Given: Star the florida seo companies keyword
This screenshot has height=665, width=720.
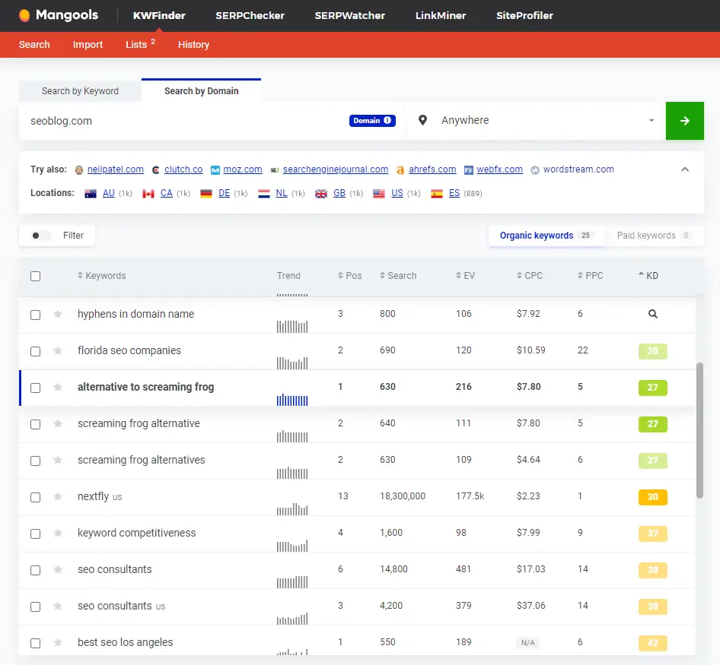Looking at the screenshot, I should (57, 351).
